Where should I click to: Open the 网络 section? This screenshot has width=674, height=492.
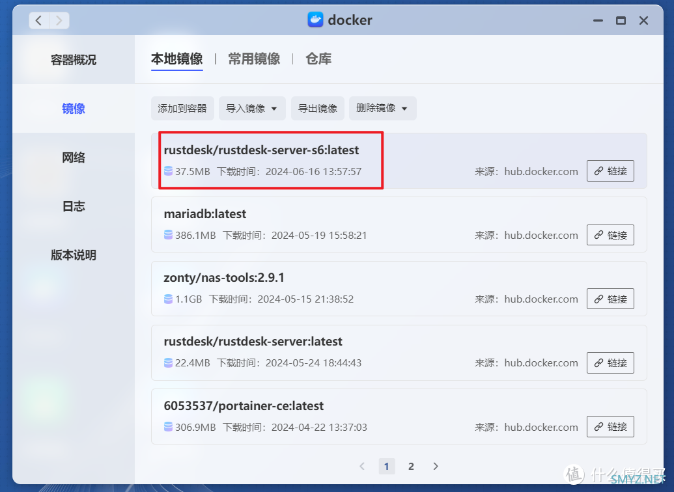(74, 157)
